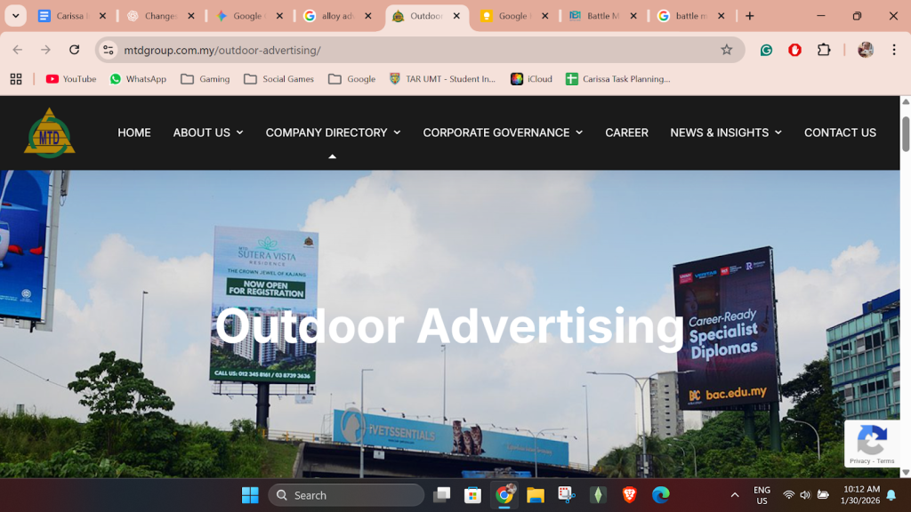
Task: Open the Chrome profile avatar
Action: point(866,50)
